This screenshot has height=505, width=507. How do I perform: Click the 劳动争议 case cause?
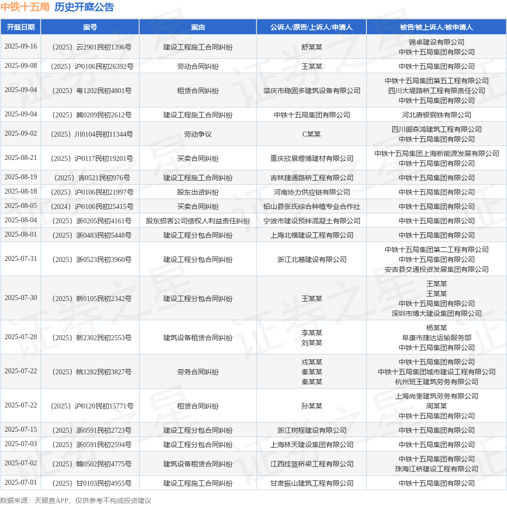point(198,135)
